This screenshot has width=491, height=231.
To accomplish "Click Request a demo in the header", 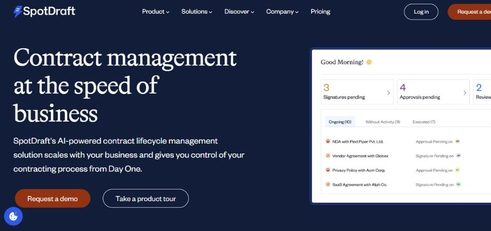I will (x=469, y=12).
